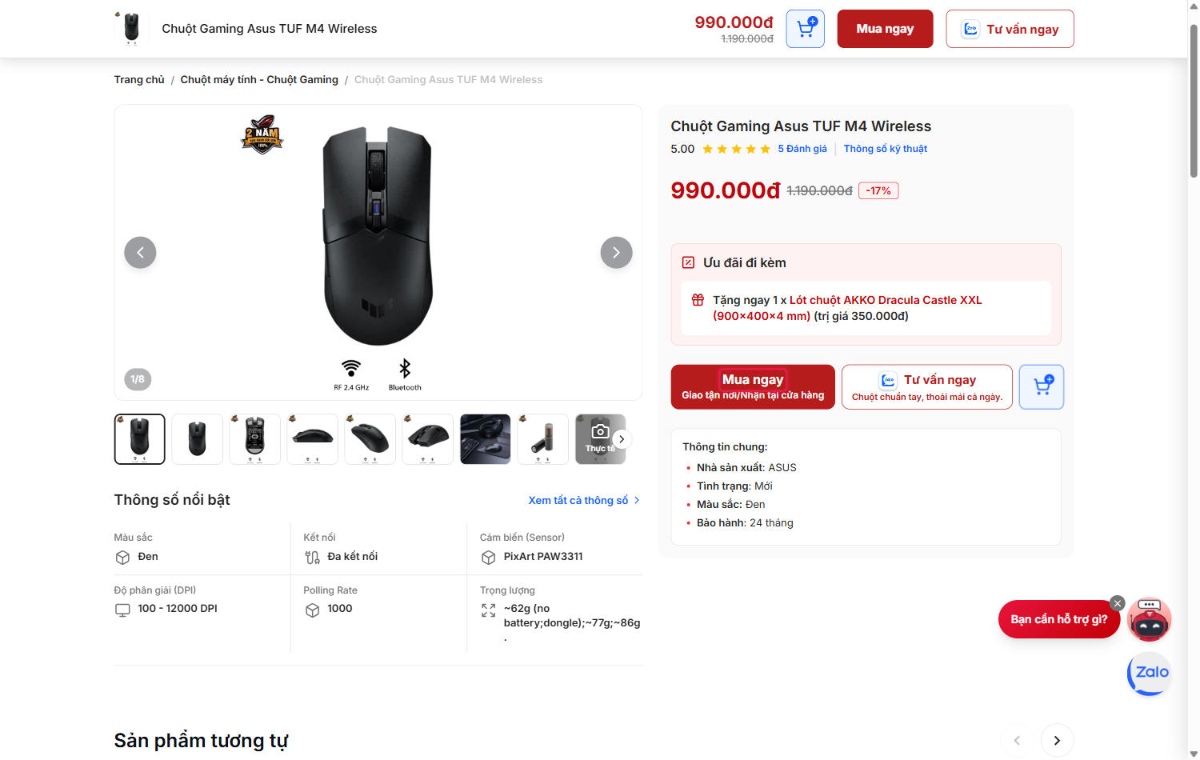Click the page vertical scrollbar

1194,100
